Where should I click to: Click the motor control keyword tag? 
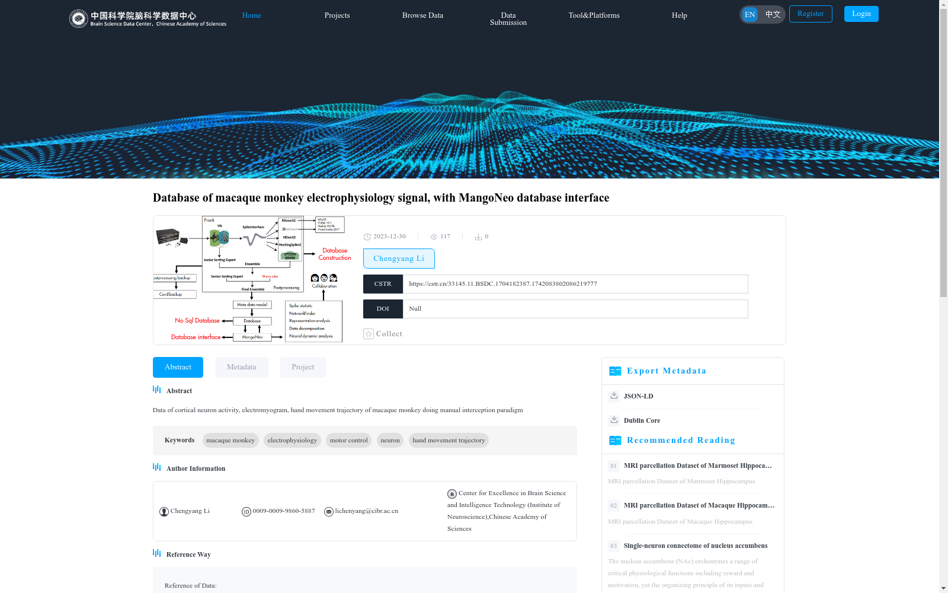(x=348, y=440)
